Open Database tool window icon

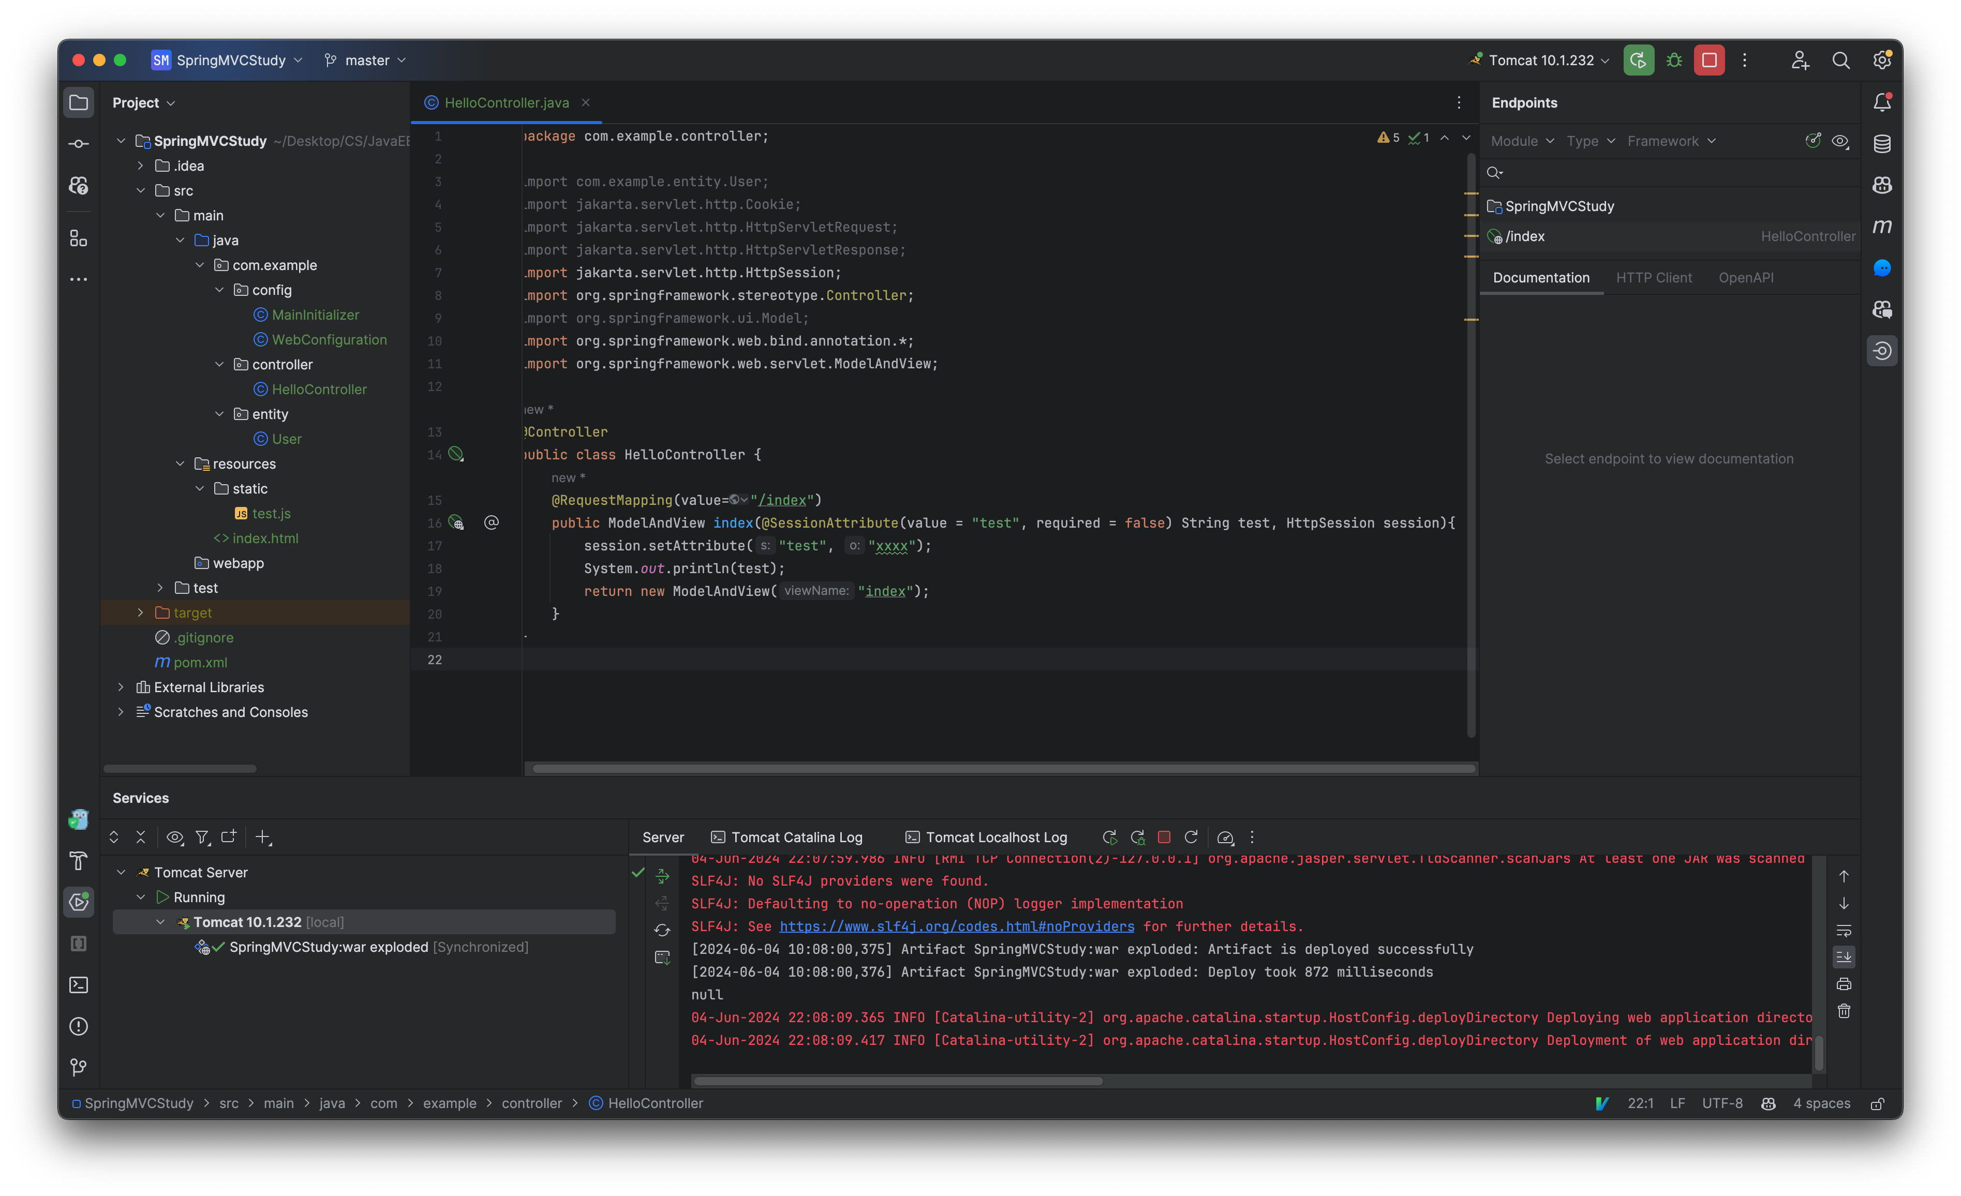click(1882, 144)
